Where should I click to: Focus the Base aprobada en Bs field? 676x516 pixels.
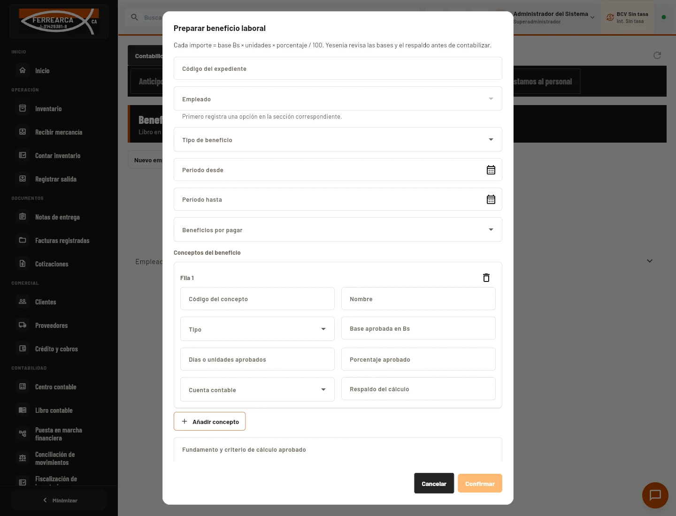tap(418, 328)
